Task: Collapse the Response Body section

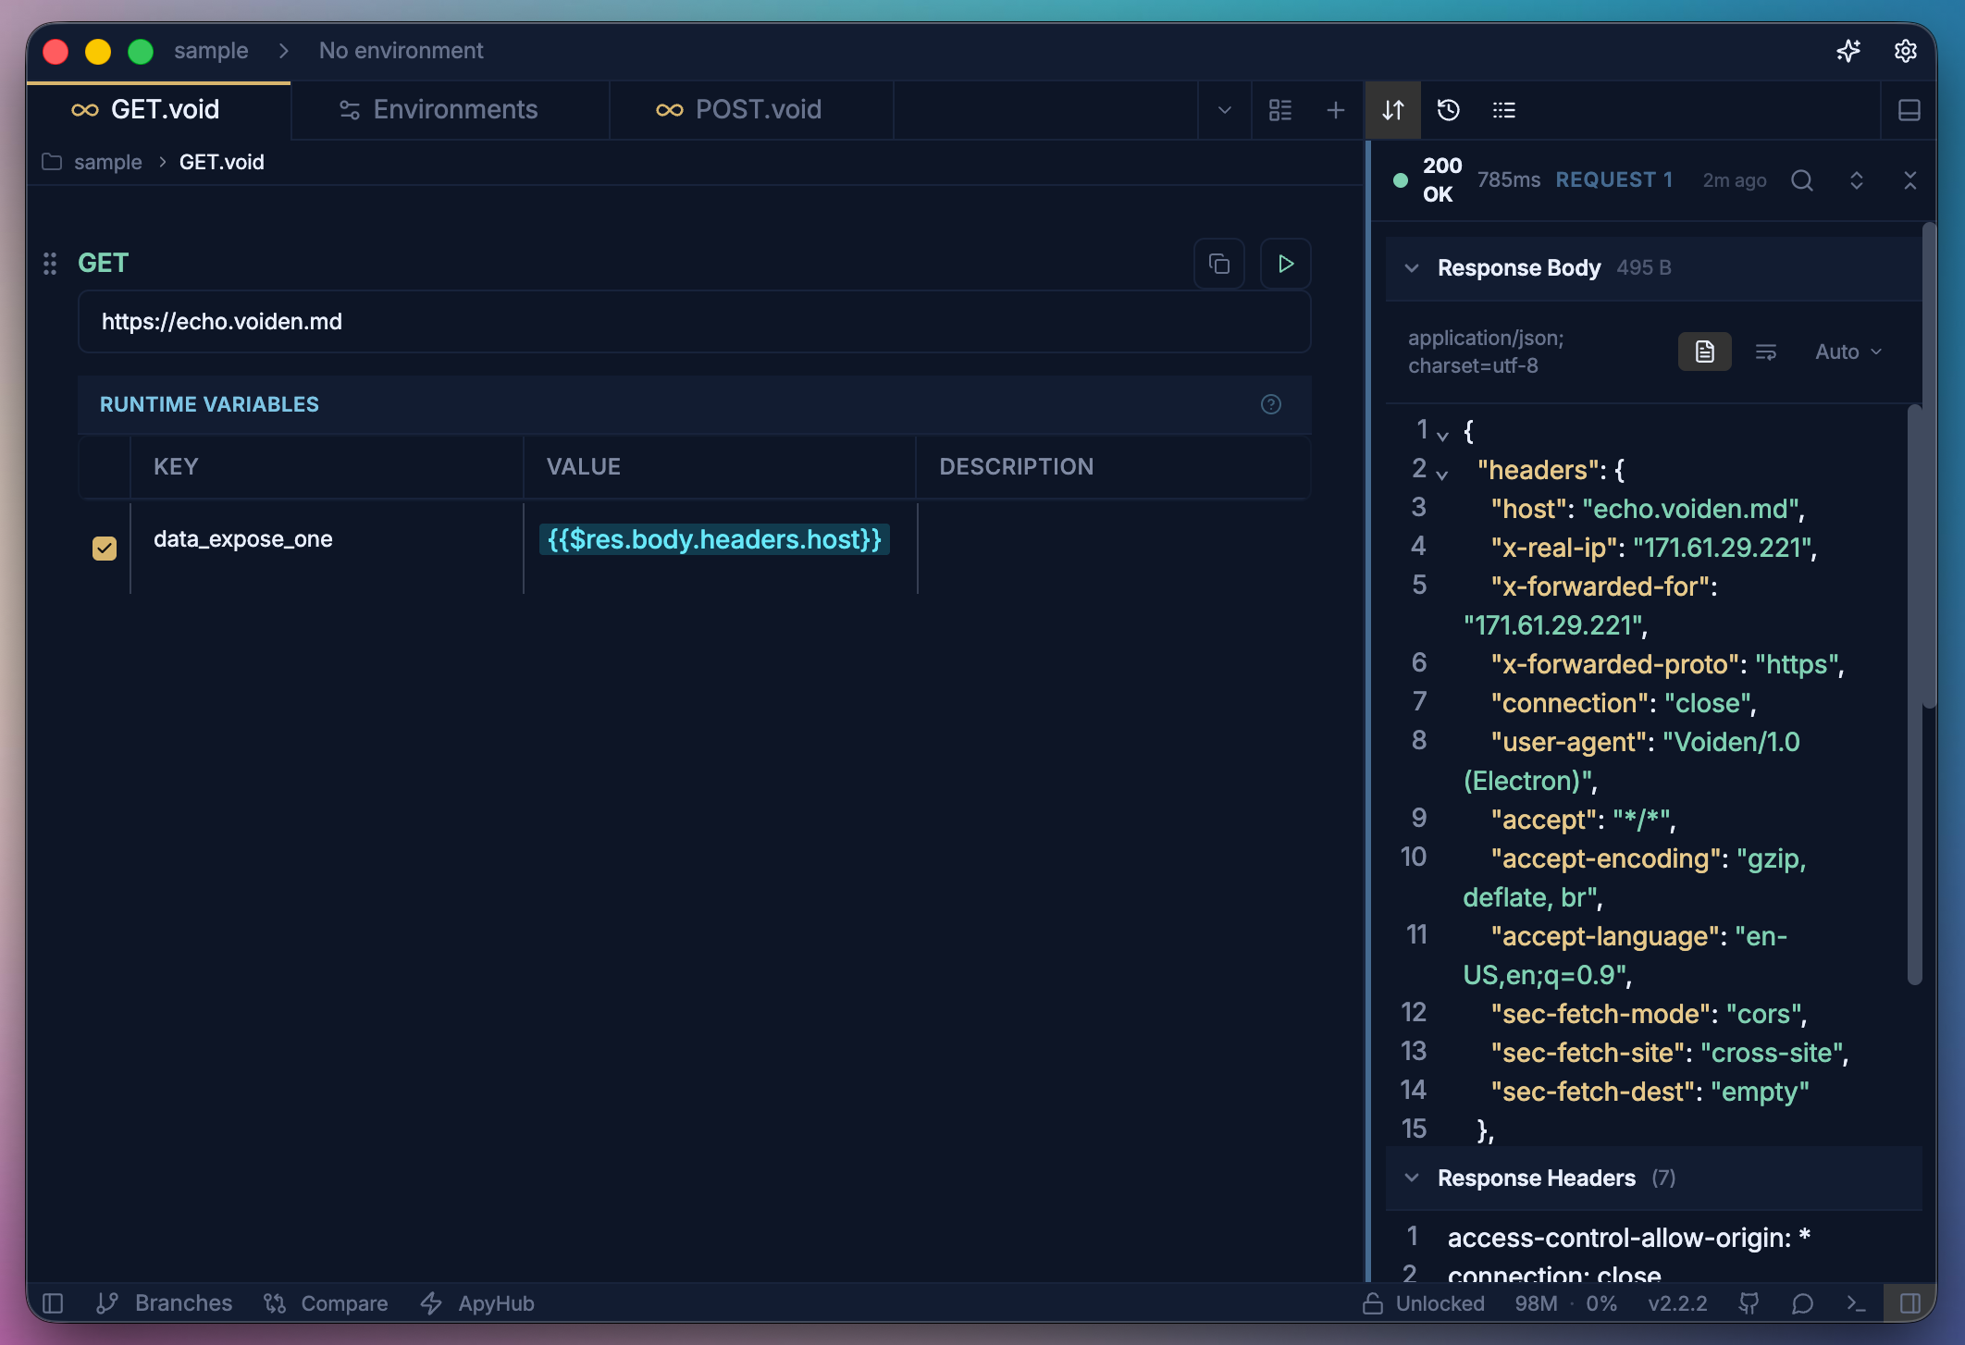Action: (1412, 268)
